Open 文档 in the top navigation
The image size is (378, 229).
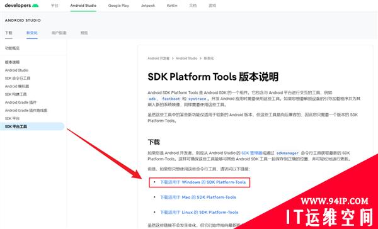point(193,5)
